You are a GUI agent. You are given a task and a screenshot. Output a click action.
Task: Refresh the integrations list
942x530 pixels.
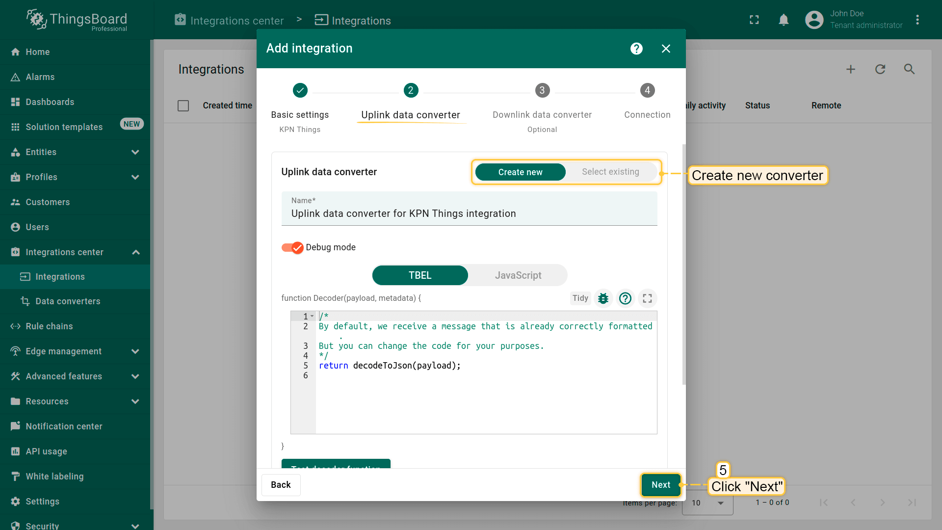[880, 69]
